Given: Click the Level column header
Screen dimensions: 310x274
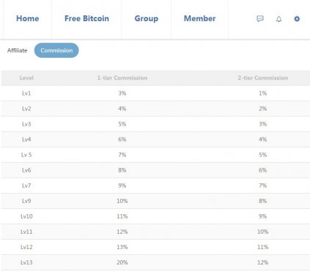Looking at the screenshot, I should (26, 78).
